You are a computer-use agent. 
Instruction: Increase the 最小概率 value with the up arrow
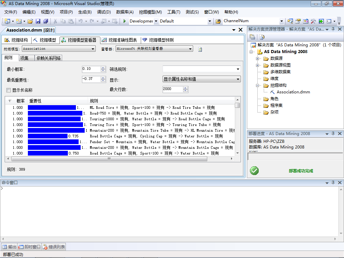(103, 68)
